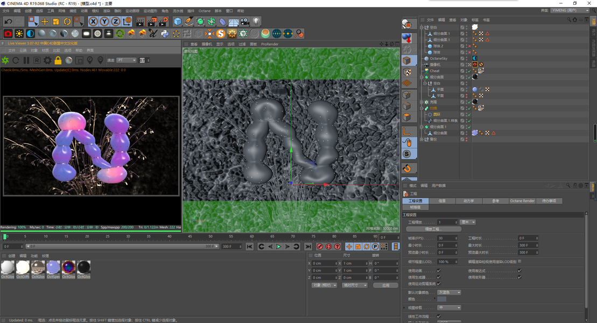Click the timeline frame 50 marker
The image size is (597, 323).
(210, 237)
